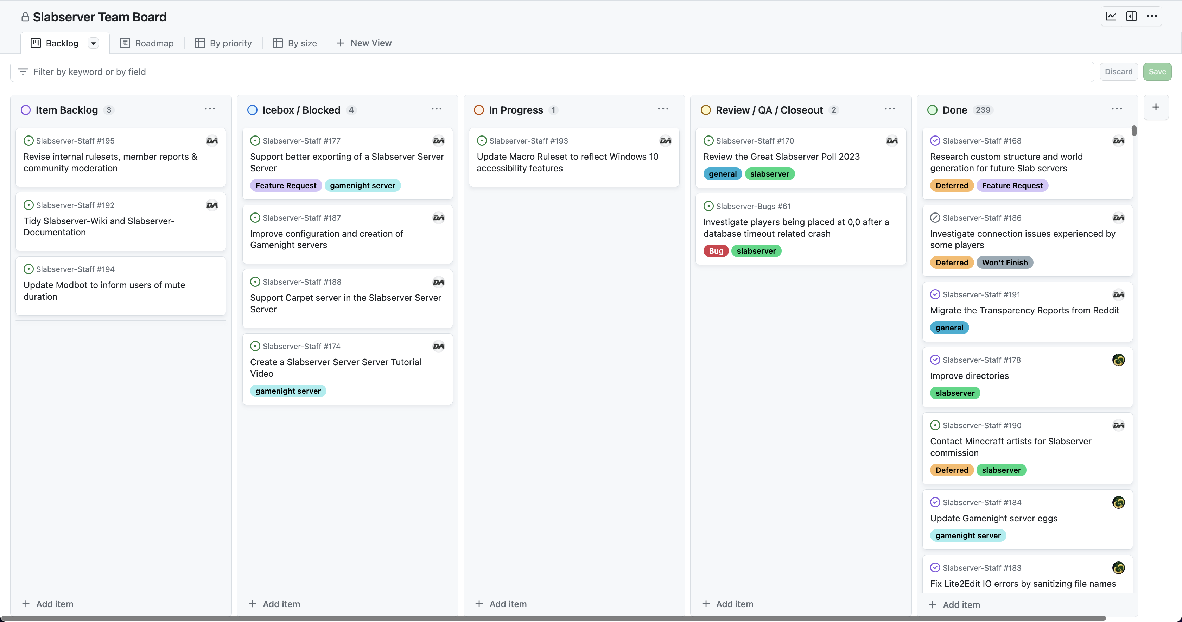This screenshot has width=1182, height=622.
Task: Click the red Bug label on #61
Action: (x=715, y=251)
